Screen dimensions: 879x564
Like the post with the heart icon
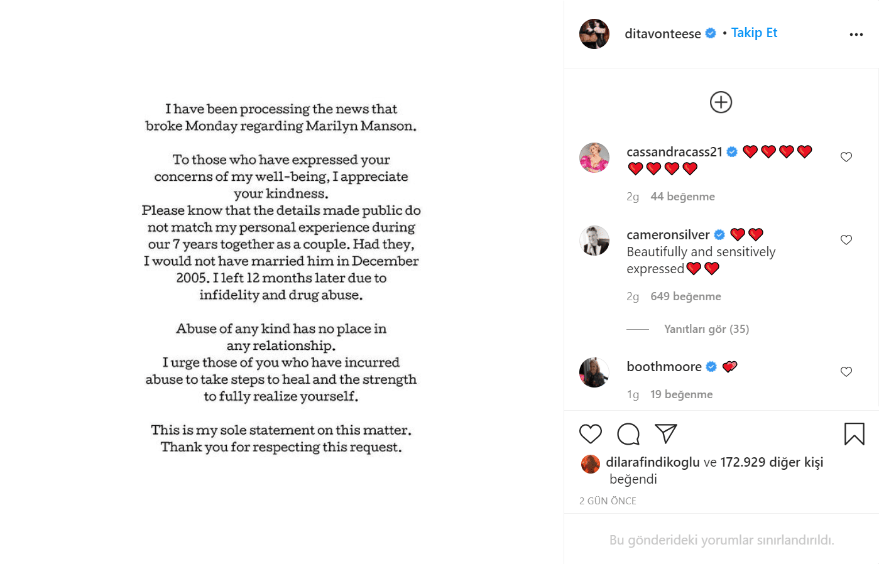(x=590, y=434)
